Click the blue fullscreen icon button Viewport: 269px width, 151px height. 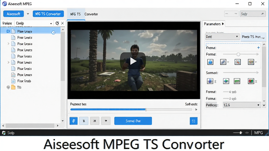[x=194, y=121]
